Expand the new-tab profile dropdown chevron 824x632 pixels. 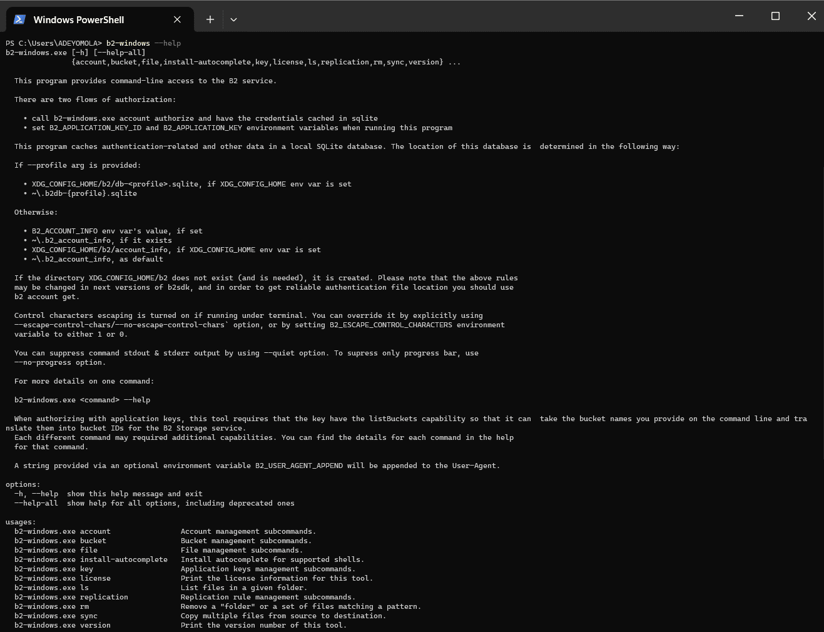click(x=233, y=19)
